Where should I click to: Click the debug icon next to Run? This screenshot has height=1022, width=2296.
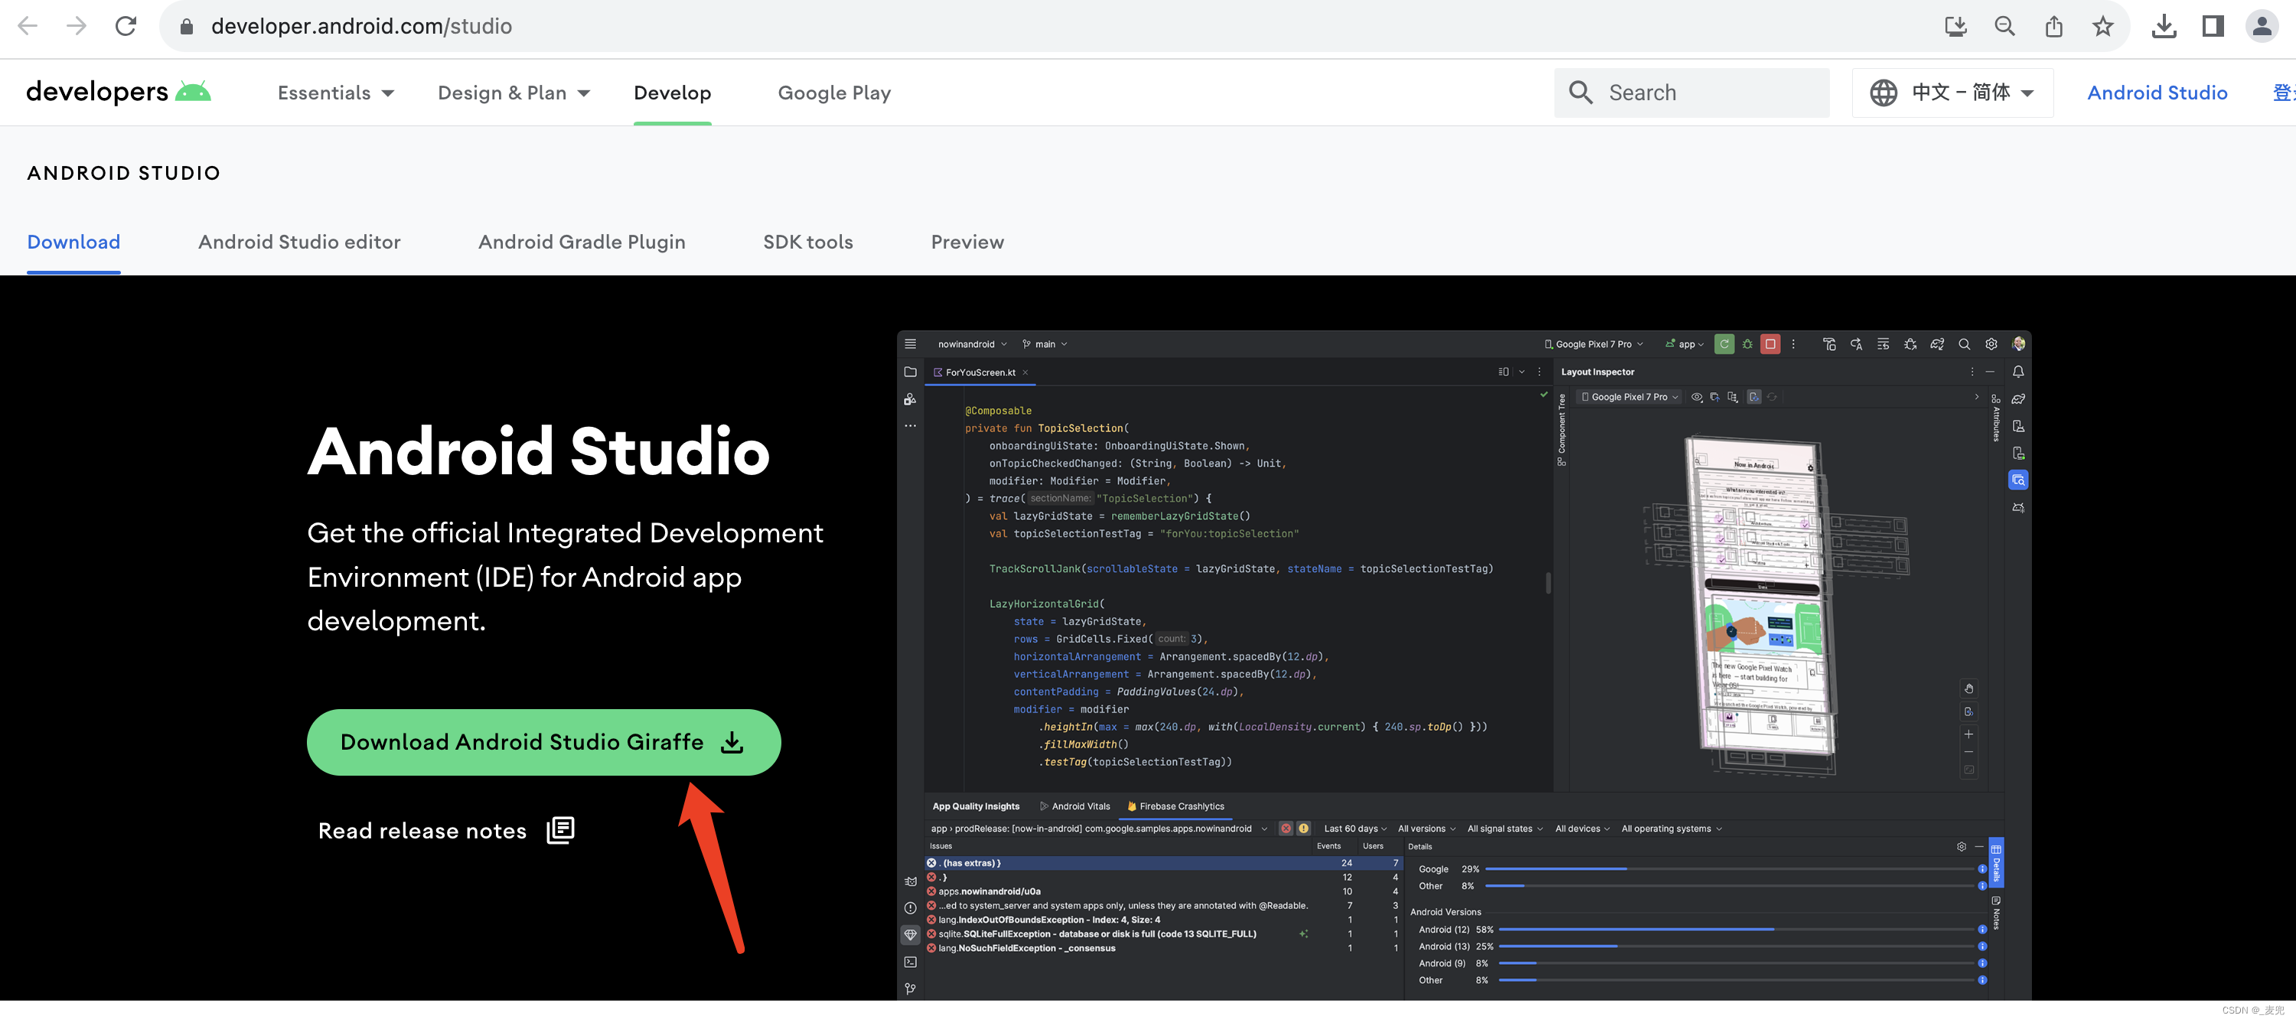(1747, 343)
